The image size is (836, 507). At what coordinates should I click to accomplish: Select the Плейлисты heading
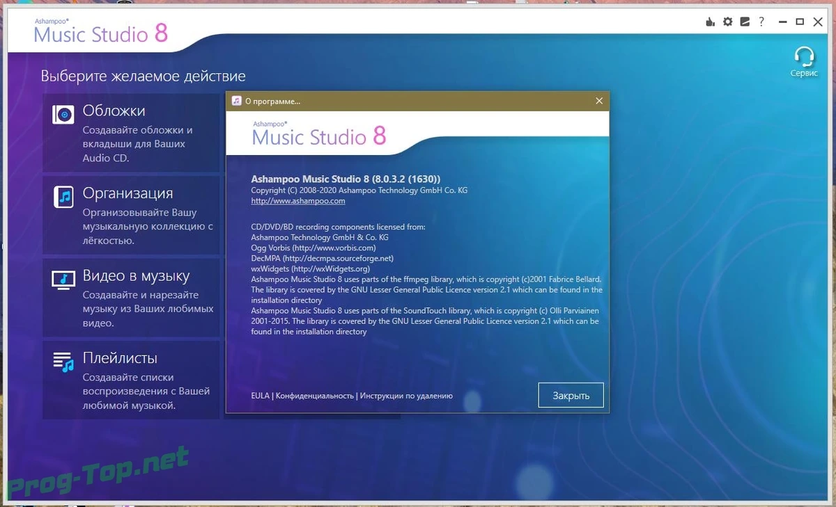click(x=120, y=358)
